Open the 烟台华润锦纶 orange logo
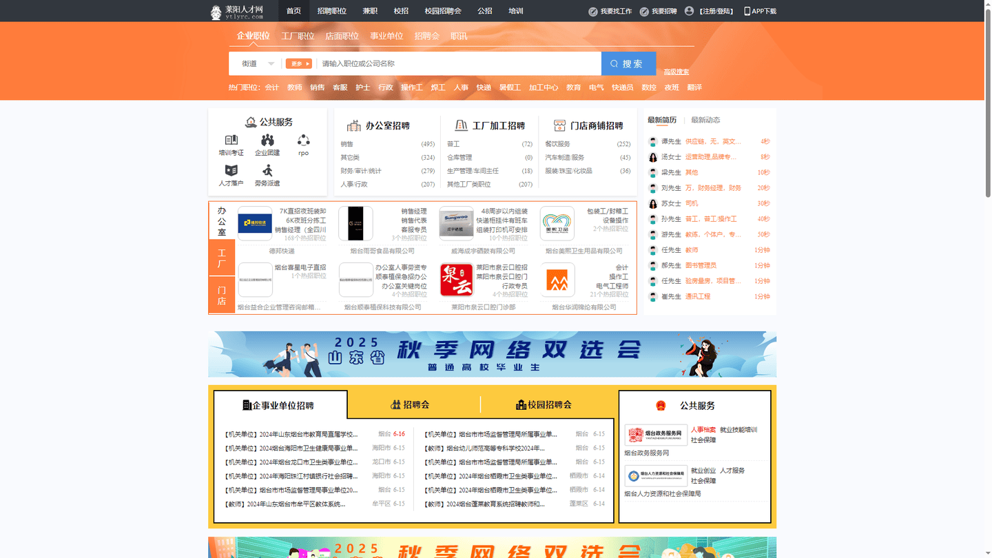This screenshot has height=558, width=992. (557, 280)
